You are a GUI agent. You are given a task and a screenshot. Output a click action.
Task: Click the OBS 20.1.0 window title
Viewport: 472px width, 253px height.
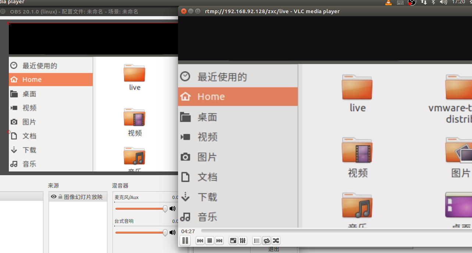coord(74,11)
